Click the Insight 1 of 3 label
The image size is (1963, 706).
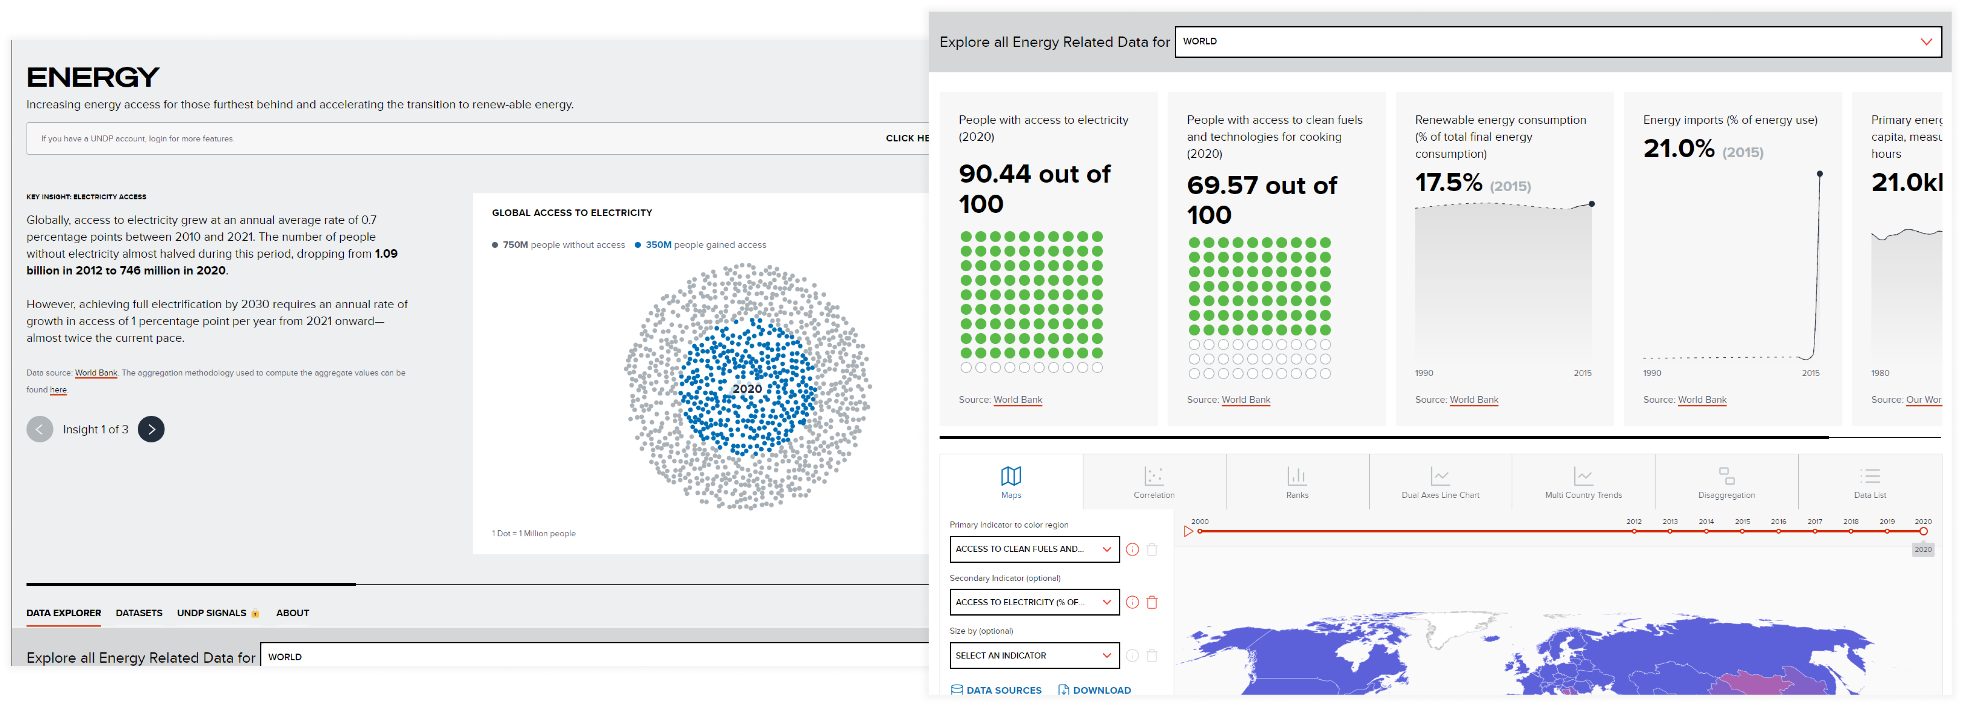(95, 429)
